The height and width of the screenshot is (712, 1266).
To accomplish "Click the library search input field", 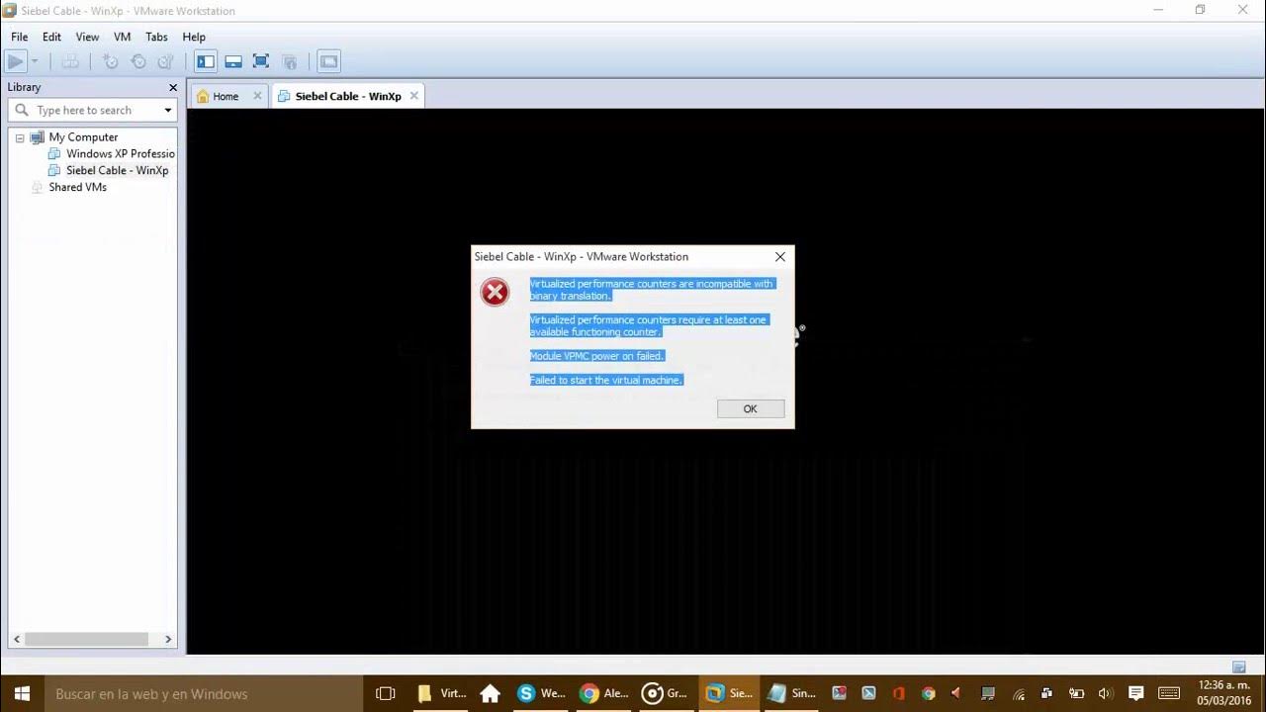I will coord(95,110).
